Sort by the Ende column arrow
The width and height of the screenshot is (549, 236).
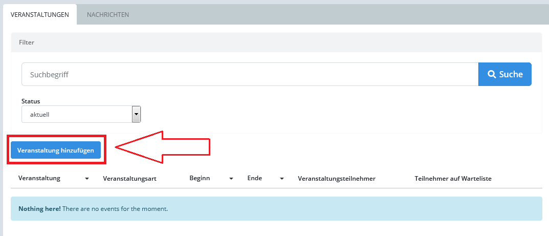coord(282,179)
